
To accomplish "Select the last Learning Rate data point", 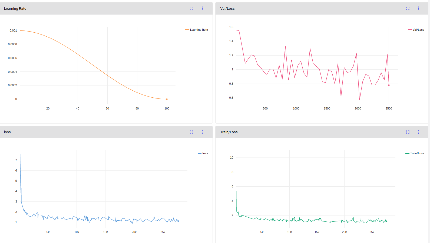I will pyautogui.click(x=167, y=99).
